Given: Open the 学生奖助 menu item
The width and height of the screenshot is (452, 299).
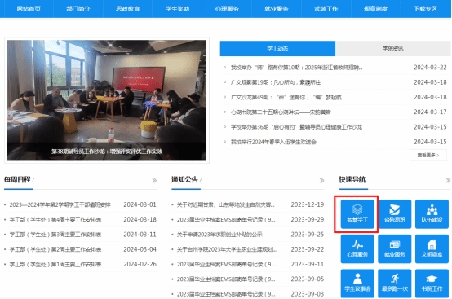Looking at the screenshot, I should pyautogui.click(x=177, y=9).
